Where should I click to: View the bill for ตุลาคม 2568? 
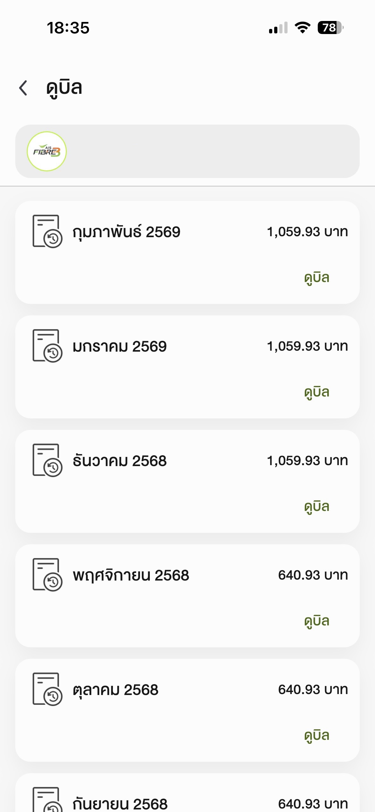pos(316,736)
